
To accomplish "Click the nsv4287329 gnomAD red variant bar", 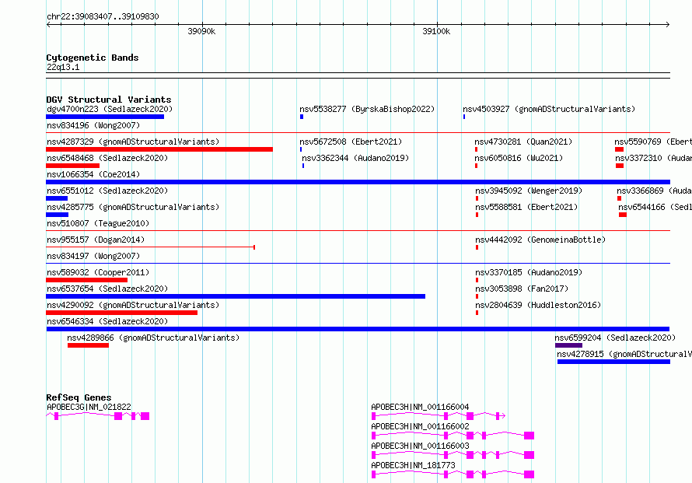I will pos(159,149).
